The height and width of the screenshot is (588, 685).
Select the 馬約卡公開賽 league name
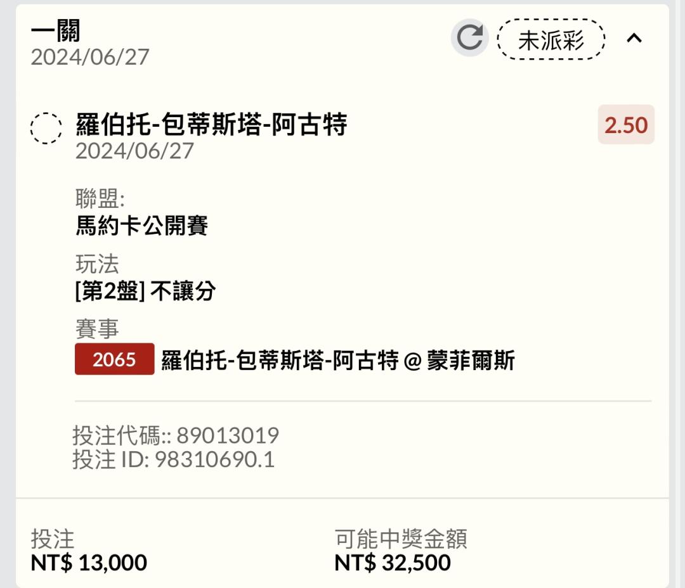[x=141, y=226]
